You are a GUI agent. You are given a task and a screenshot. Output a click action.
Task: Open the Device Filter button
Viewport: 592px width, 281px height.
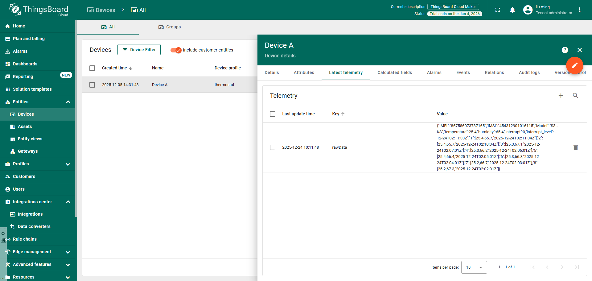click(139, 50)
